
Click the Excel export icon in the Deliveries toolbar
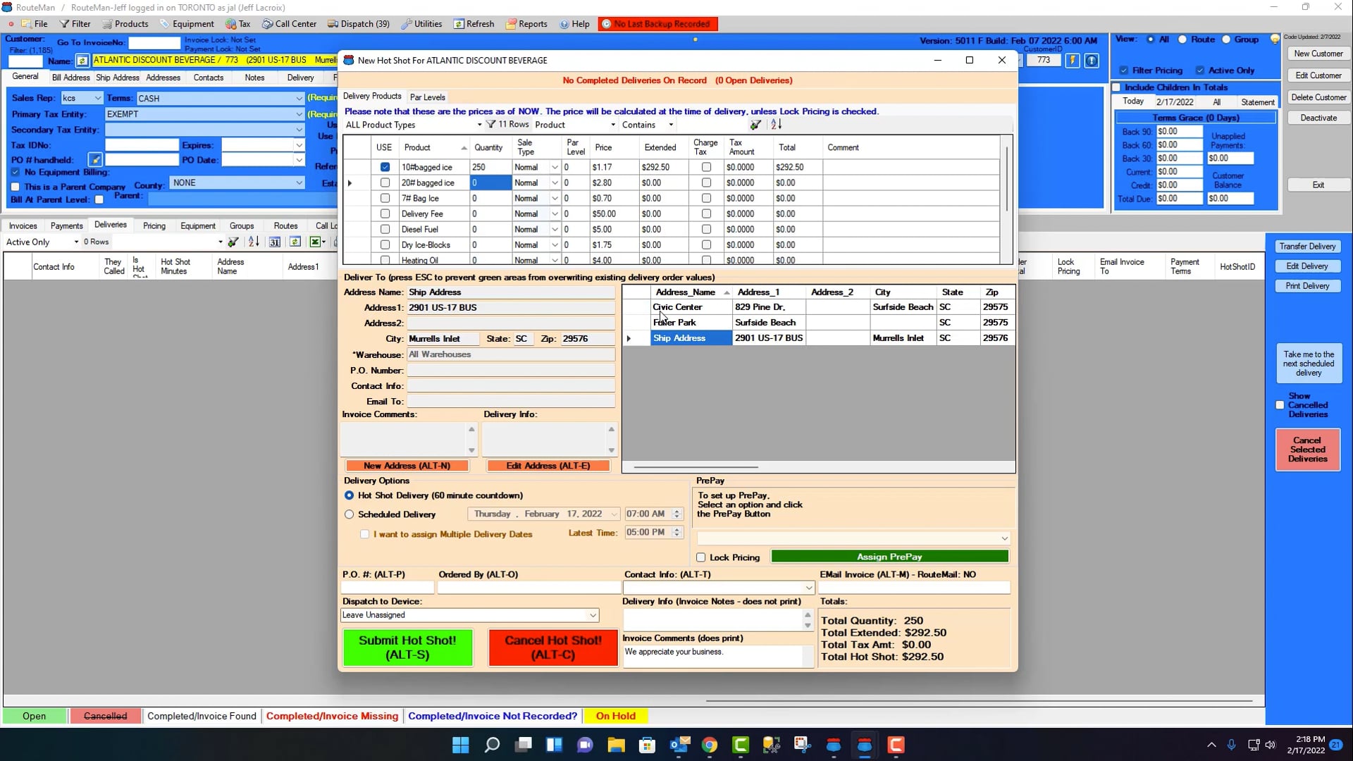pos(315,242)
